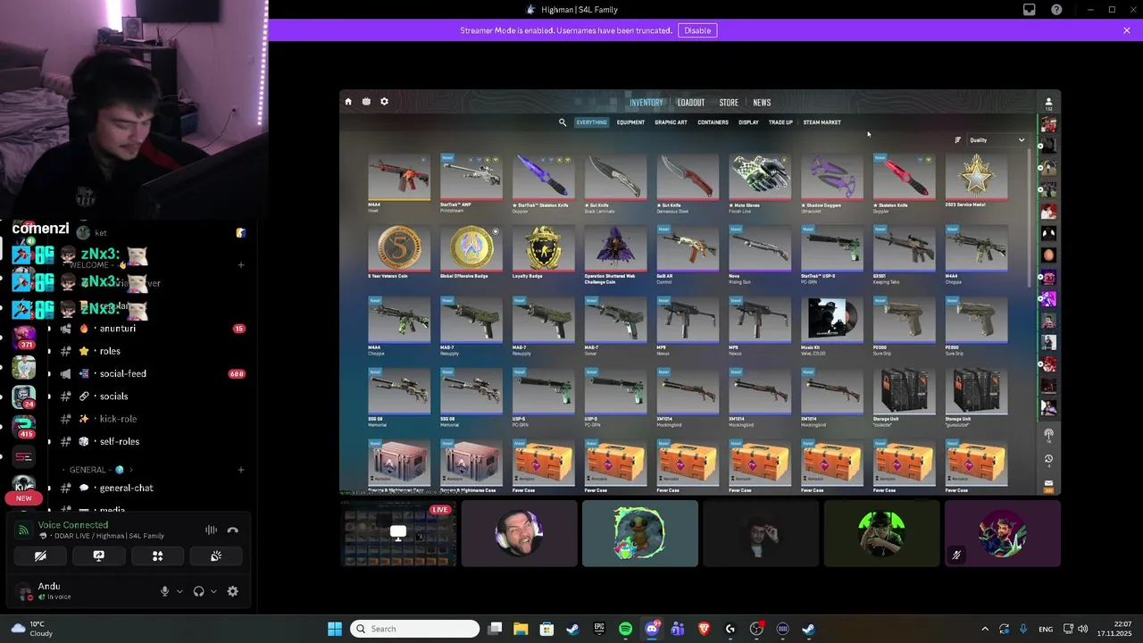1143x643 pixels.
Task: Select the Loyalty Badge item
Action: (x=544, y=254)
